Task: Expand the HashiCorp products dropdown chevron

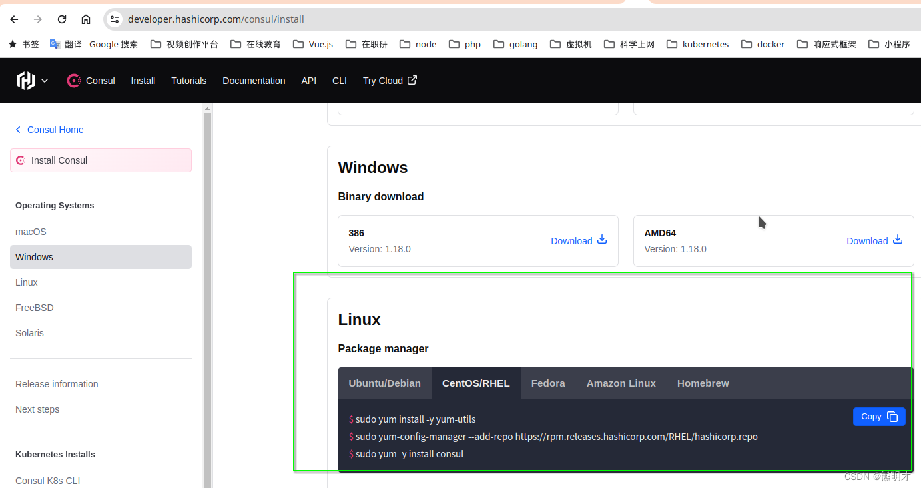Action: click(x=45, y=81)
